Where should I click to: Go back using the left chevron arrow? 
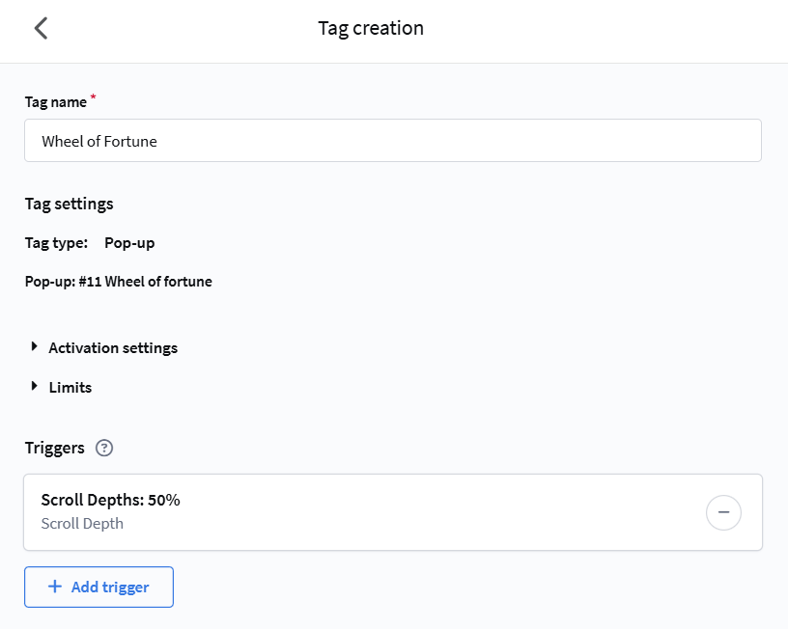pyautogui.click(x=41, y=28)
